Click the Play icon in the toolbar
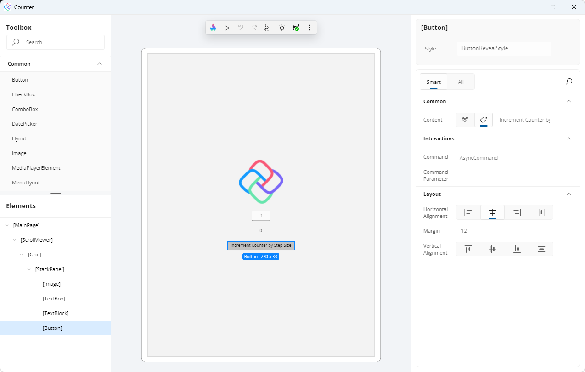Screen dimensions: 585x372 click(x=227, y=28)
